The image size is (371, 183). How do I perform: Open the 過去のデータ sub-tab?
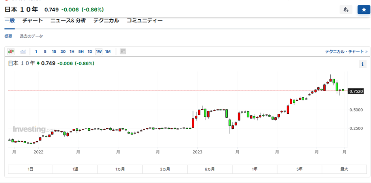point(31,36)
